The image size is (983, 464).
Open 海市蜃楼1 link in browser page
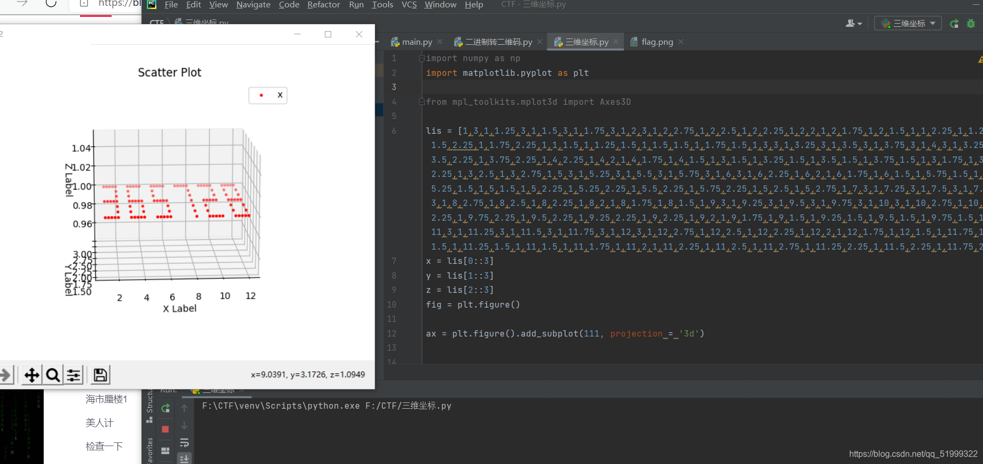pyautogui.click(x=106, y=399)
